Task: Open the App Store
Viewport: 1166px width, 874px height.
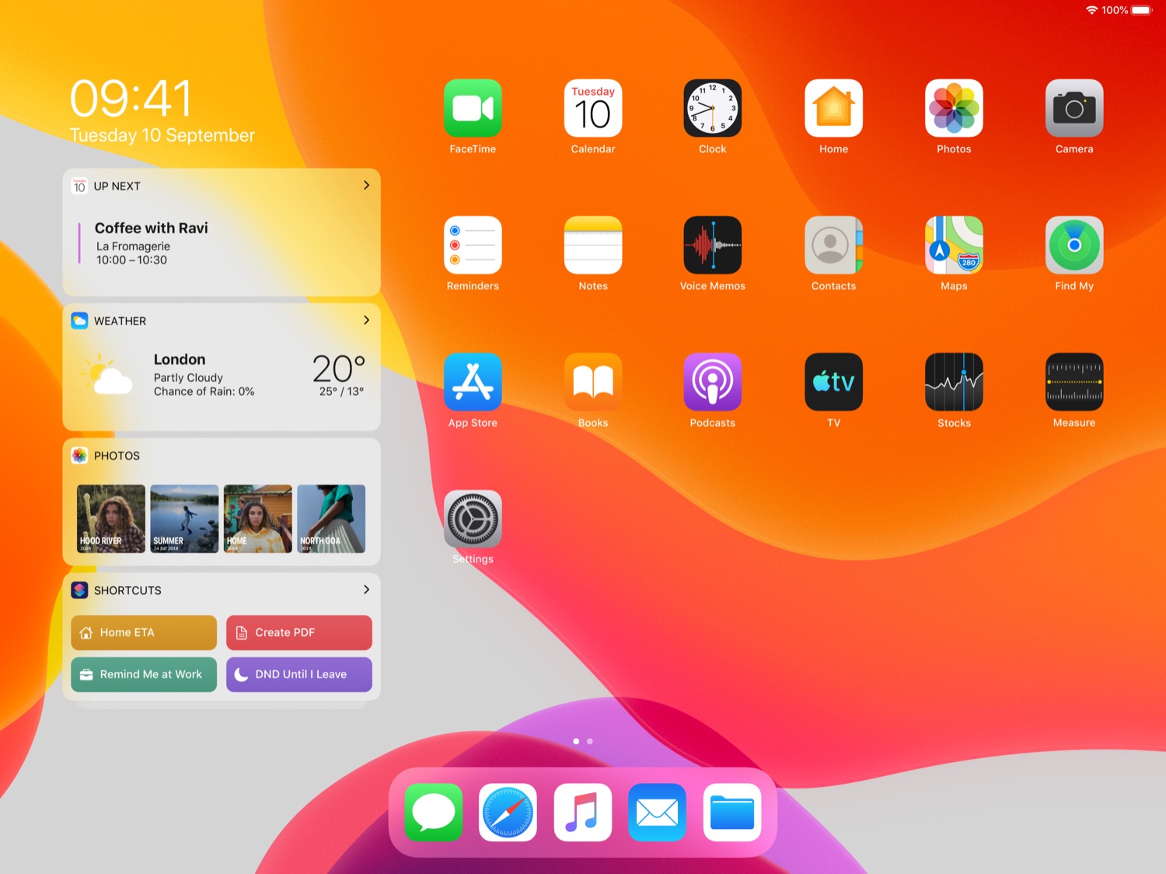Action: [473, 382]
